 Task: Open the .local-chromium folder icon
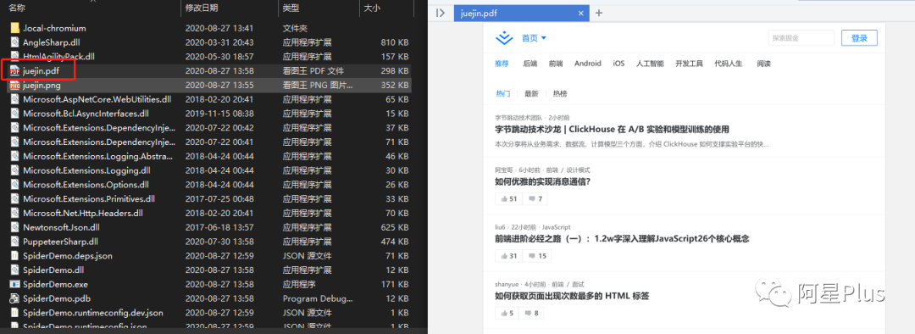14,28
